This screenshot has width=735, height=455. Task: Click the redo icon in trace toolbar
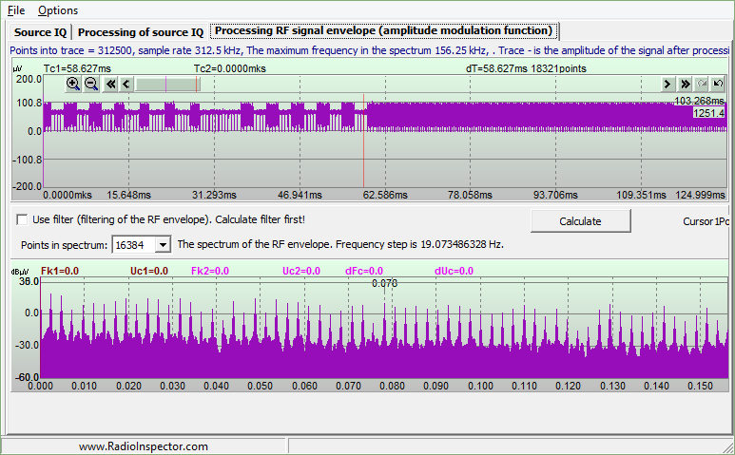coord(701,84)
